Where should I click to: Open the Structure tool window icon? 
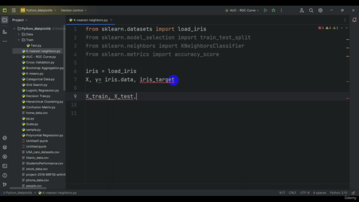(x=4, y=32)
